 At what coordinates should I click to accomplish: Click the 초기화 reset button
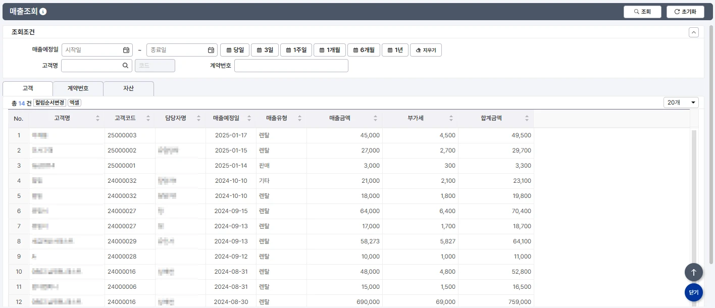(x=685, y=12)
